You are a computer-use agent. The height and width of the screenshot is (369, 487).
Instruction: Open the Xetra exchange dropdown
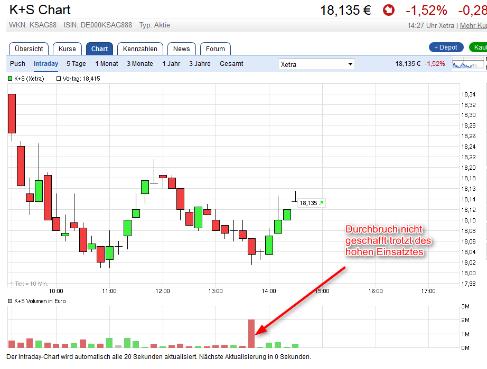point(316,64)
